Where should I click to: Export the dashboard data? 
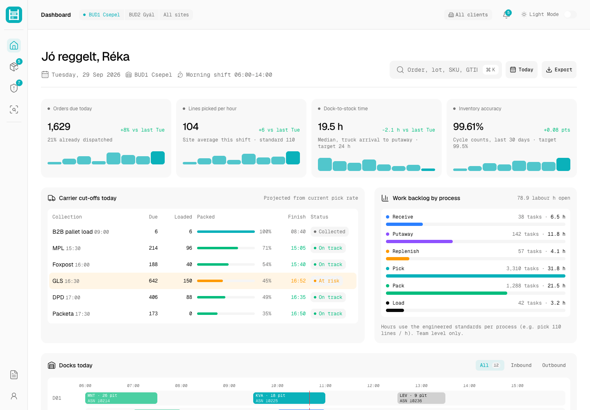[559, 70]
